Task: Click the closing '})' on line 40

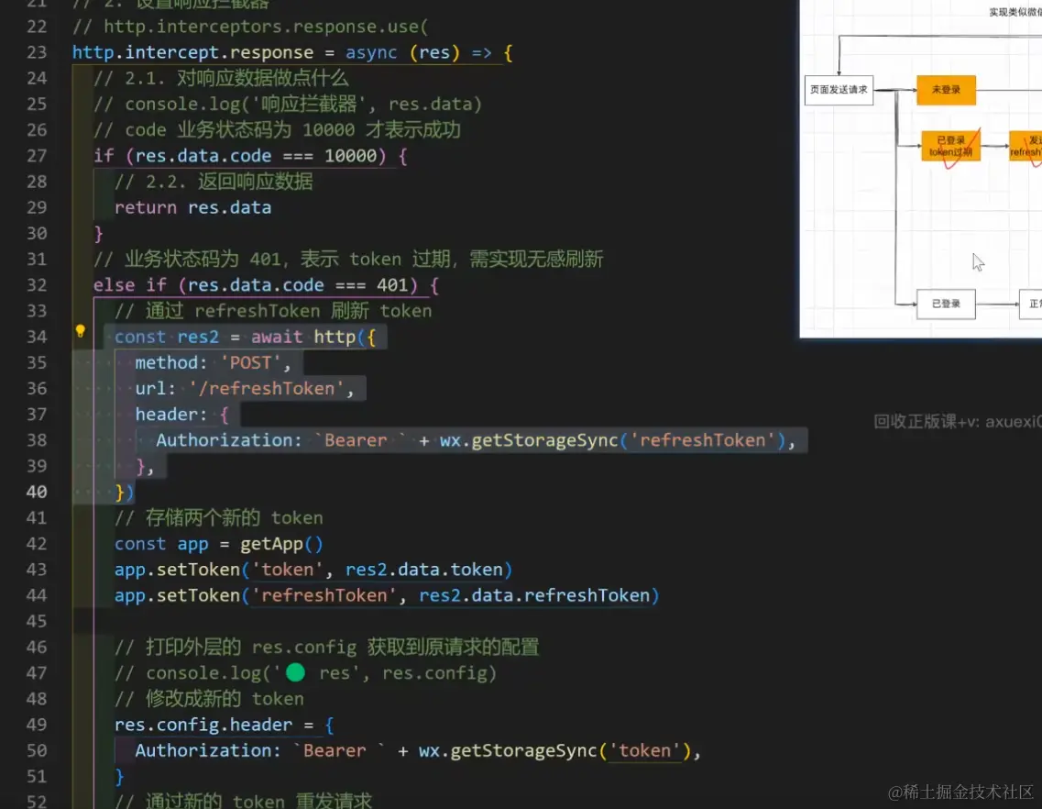Action: click(125, 493)
